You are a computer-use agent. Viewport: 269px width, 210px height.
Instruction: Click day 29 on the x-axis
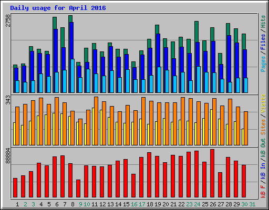point(236,204)
